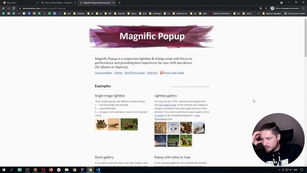Open the 'How it was made' link
This screenshot has height=173, width=307.
pyautogui.click(x=174, y=73)
